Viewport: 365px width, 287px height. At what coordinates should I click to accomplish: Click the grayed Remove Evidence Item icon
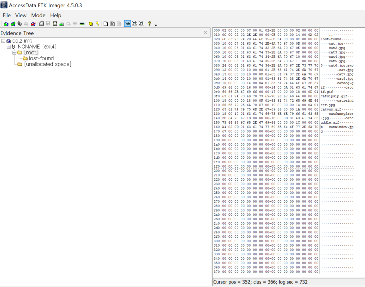(26, 24)
